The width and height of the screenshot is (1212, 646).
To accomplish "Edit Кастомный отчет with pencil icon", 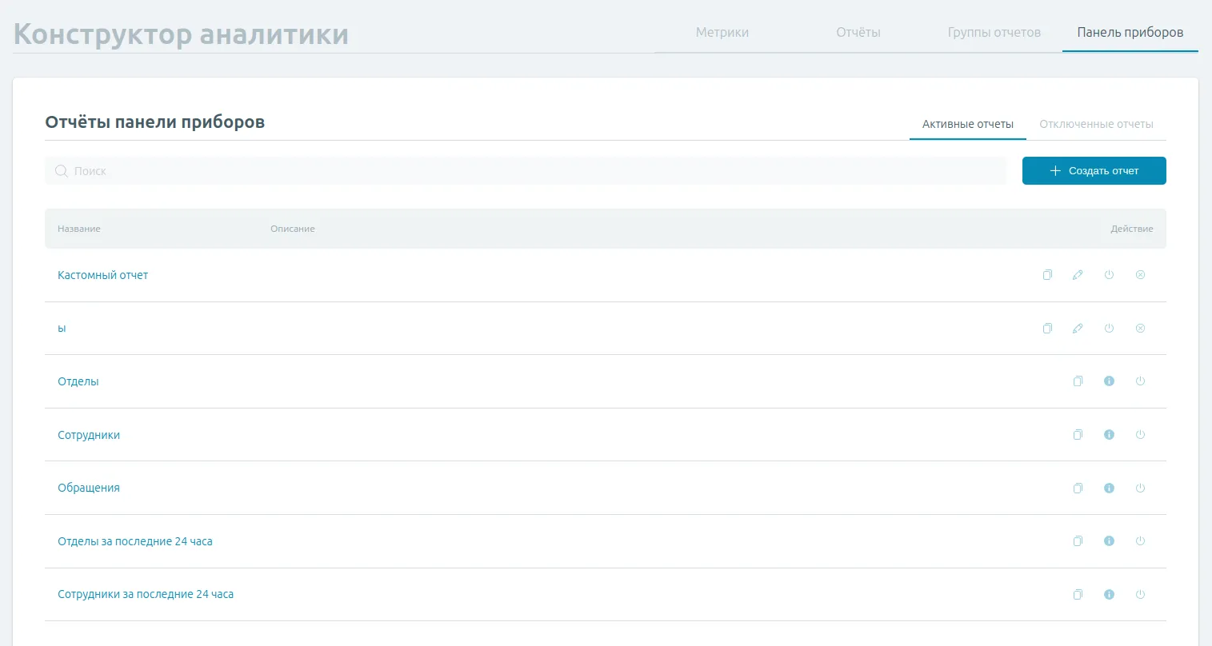I will coord(1078,275).
